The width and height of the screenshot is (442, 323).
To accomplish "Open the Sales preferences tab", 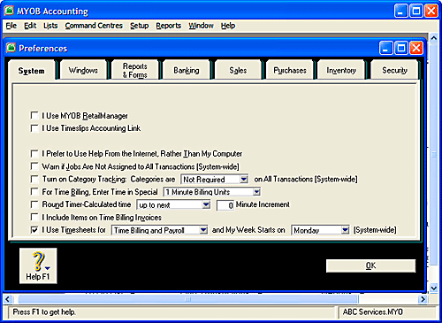I will pyautogui.click(x=238, y=70).
